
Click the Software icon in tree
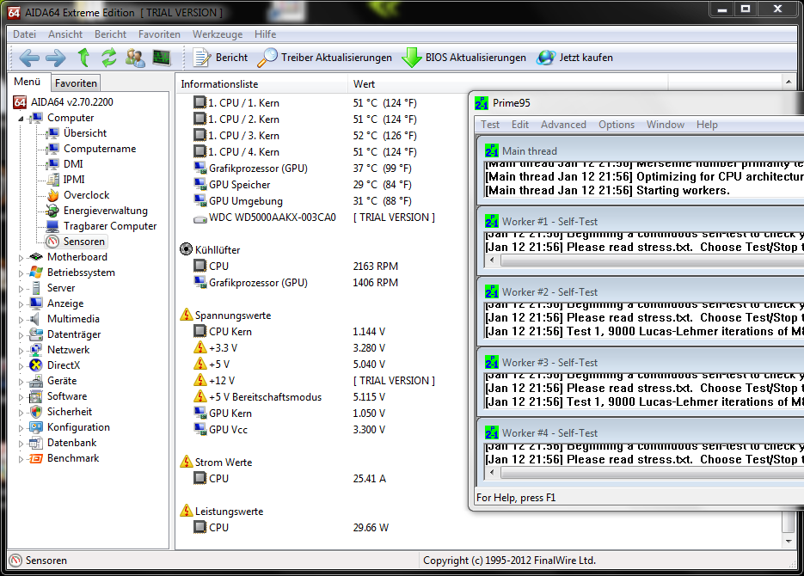(36, 396)
